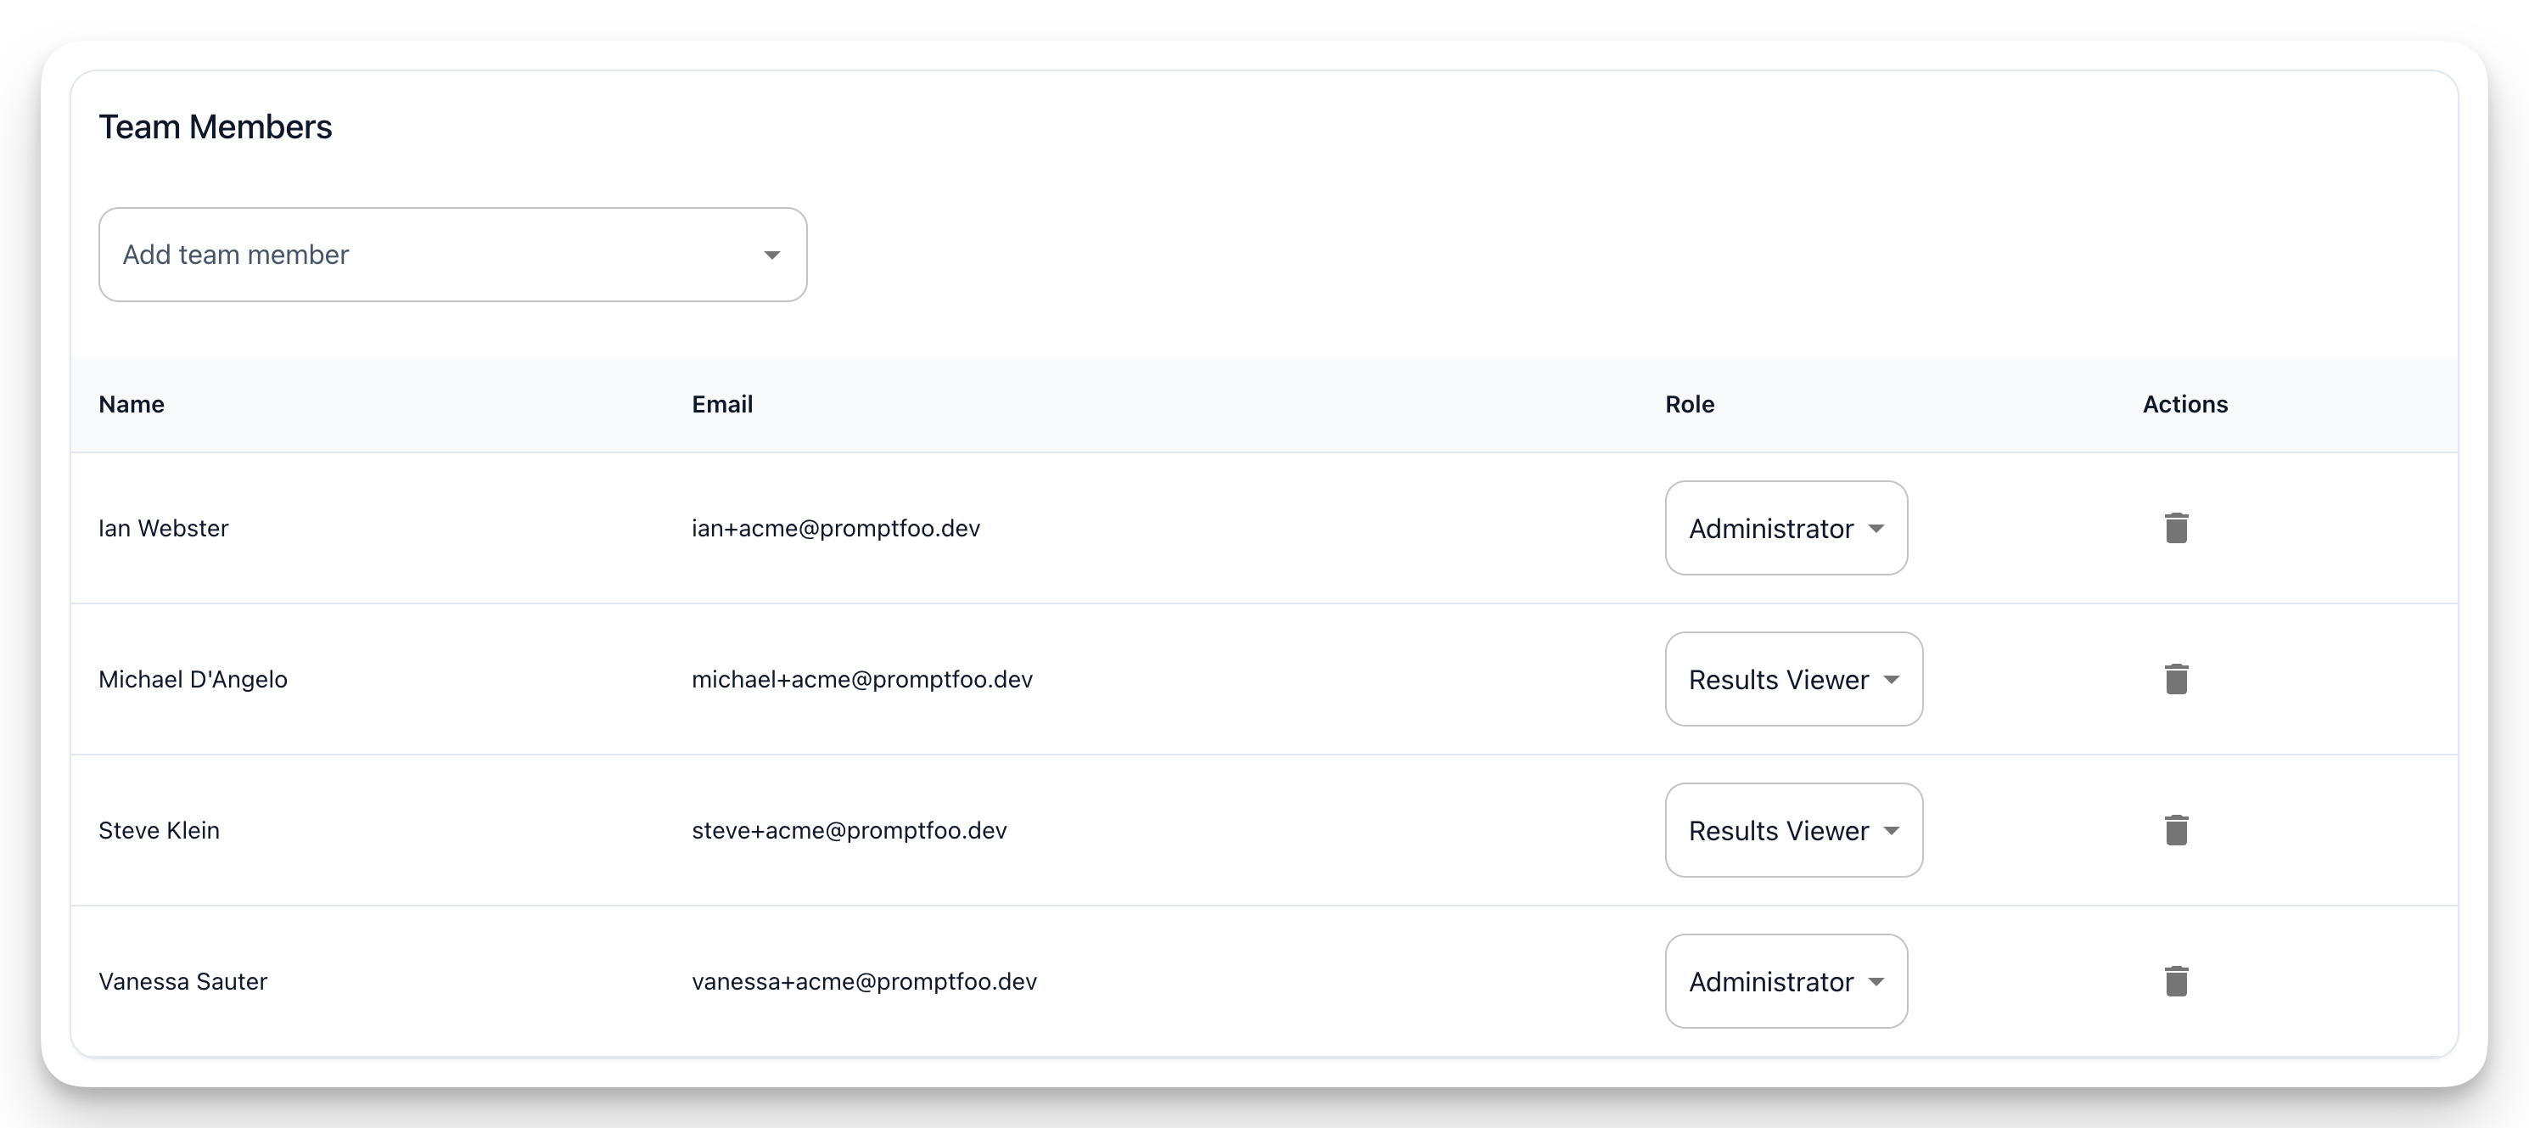Expand Steve Klein's role selector

[1792, 831]
